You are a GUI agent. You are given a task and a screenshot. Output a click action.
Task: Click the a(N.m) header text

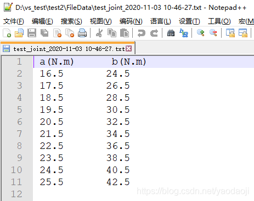57,62
